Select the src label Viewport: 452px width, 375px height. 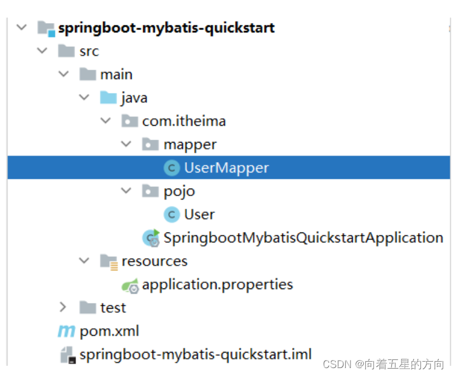click(x=89, y=51)
